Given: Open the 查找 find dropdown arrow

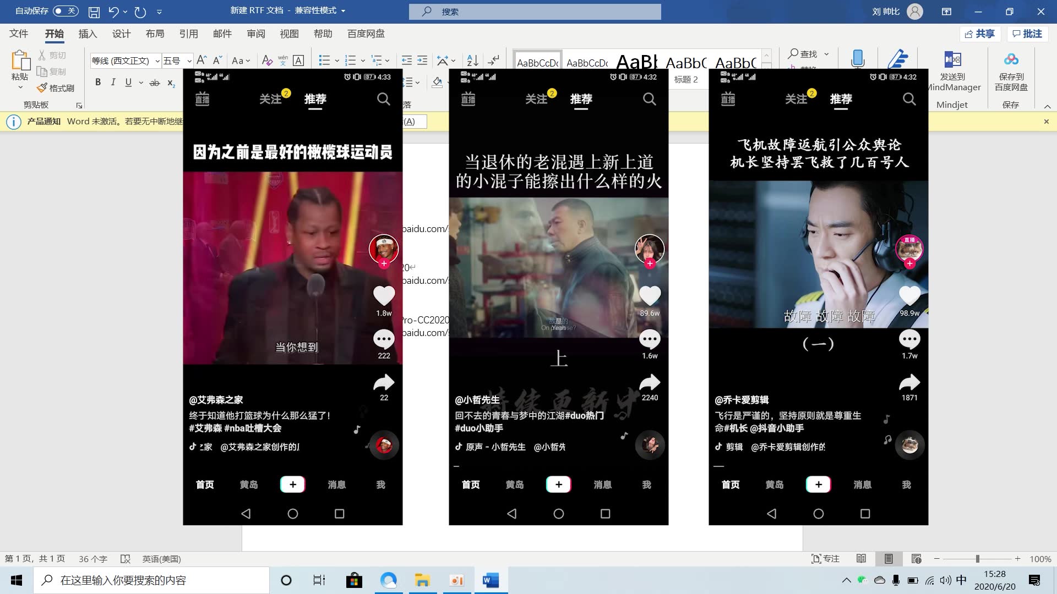Looking at the screenshot, I should [826, 54].
